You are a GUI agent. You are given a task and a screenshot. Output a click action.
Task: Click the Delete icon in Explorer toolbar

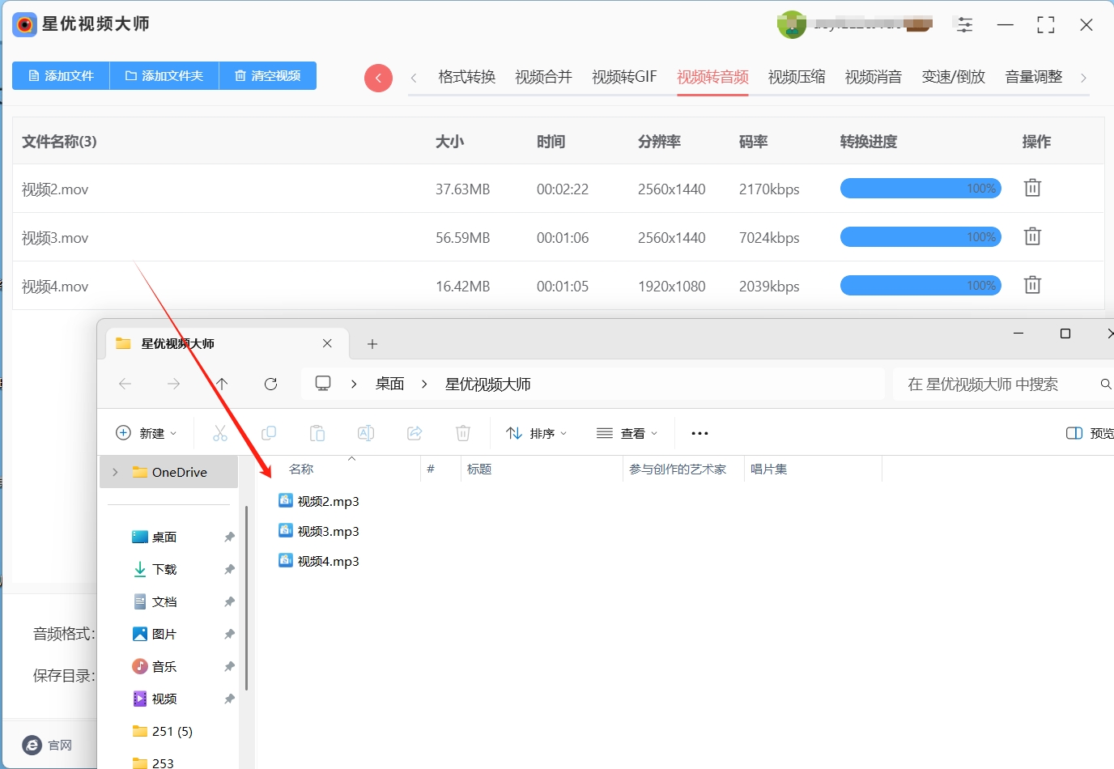[463, 433]
